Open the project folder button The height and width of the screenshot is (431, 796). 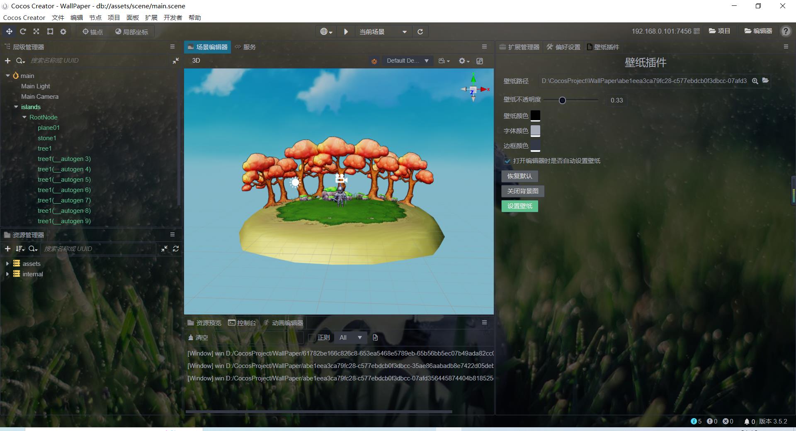[719, 31]
